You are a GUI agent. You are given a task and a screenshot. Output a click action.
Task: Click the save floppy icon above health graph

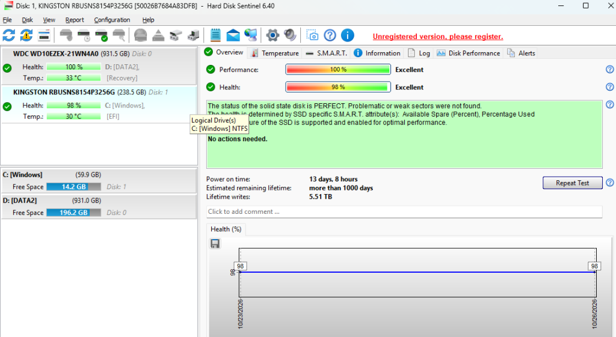click(x=215, y=244)
